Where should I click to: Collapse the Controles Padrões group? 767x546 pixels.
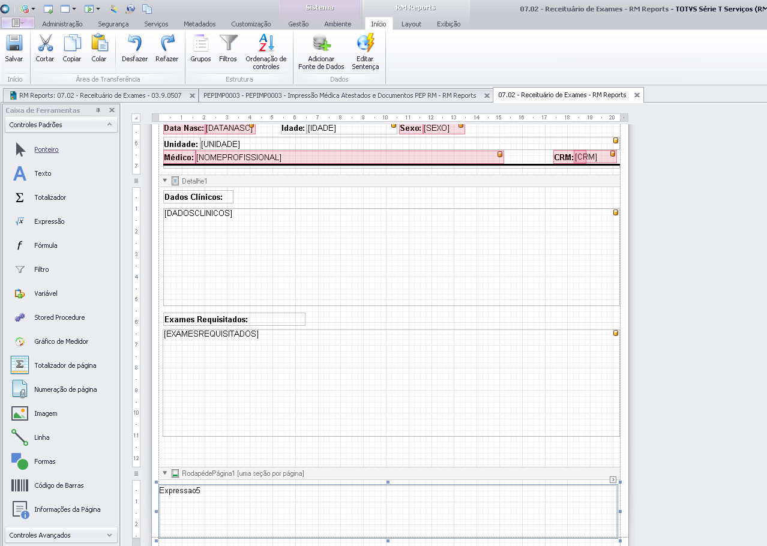tap(109, 125)
